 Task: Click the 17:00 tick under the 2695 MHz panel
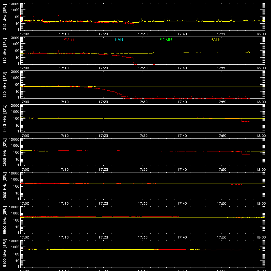[24, 170]
